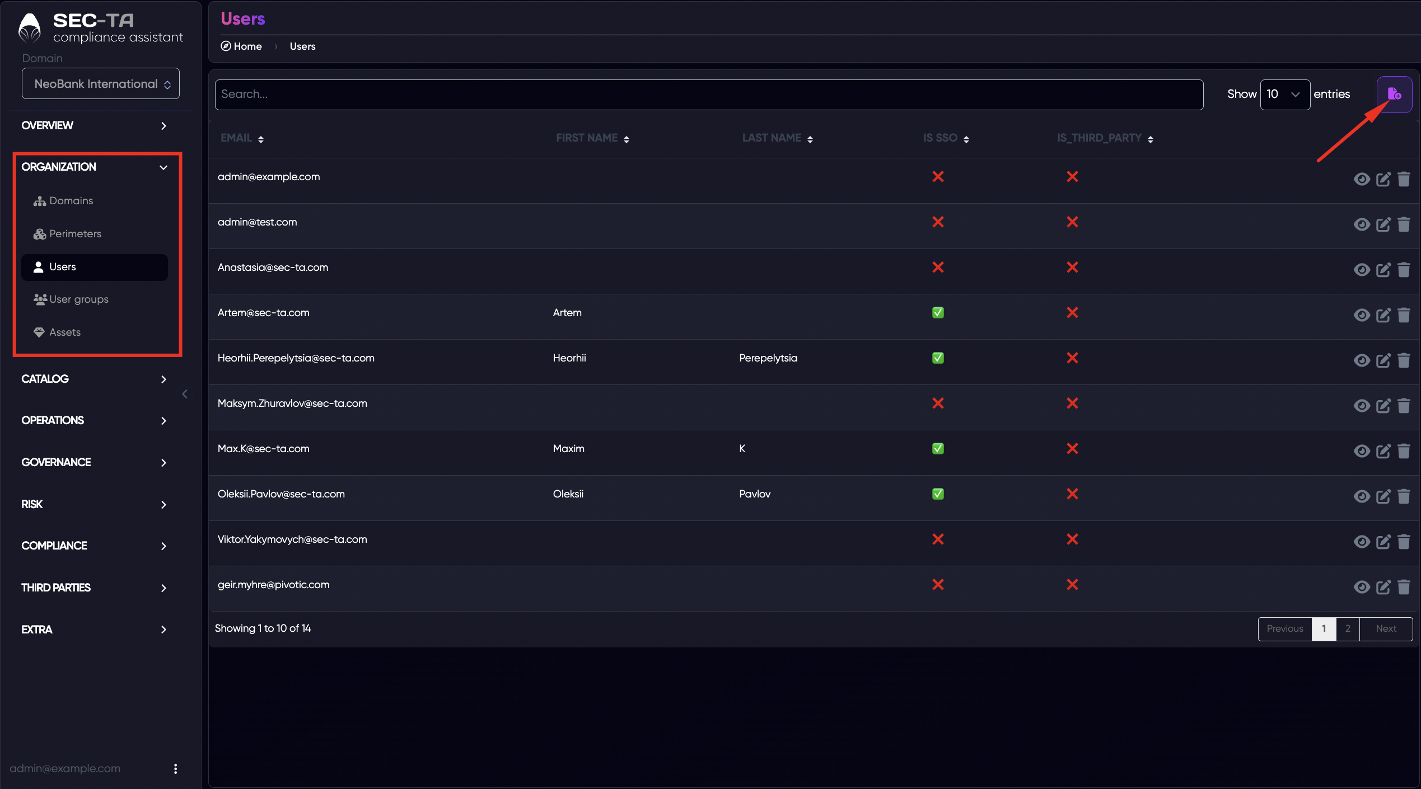Edit the admin@example.com user
This screenshot has height=789, width=1421.
(1383, 179)
